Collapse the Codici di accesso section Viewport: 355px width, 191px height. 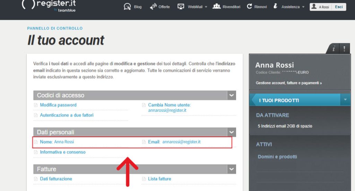tap(231, 95)
